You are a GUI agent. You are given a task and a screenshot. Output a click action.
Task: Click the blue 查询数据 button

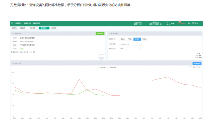pos(197,63)
